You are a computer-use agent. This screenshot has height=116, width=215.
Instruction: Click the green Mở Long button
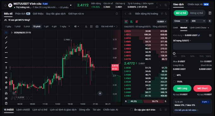click(182, 88)
